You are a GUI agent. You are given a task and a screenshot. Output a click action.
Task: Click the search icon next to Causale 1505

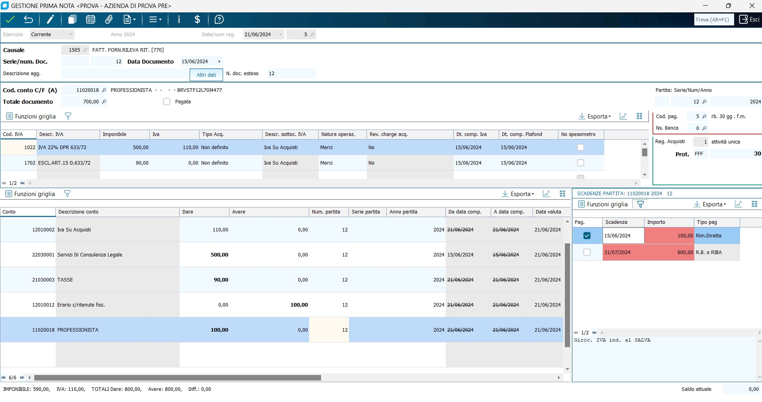coord(85,50)
